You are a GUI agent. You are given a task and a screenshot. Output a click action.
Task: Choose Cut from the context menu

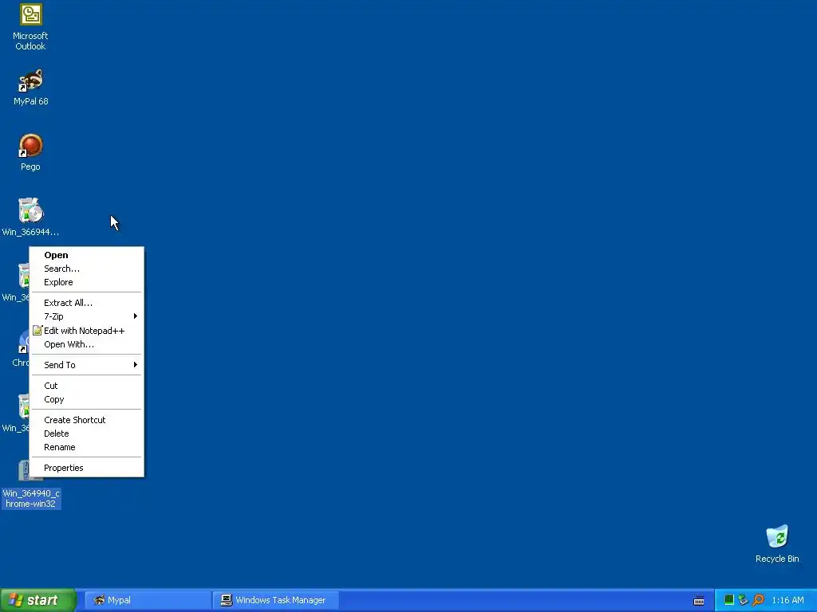click(87, 386)
